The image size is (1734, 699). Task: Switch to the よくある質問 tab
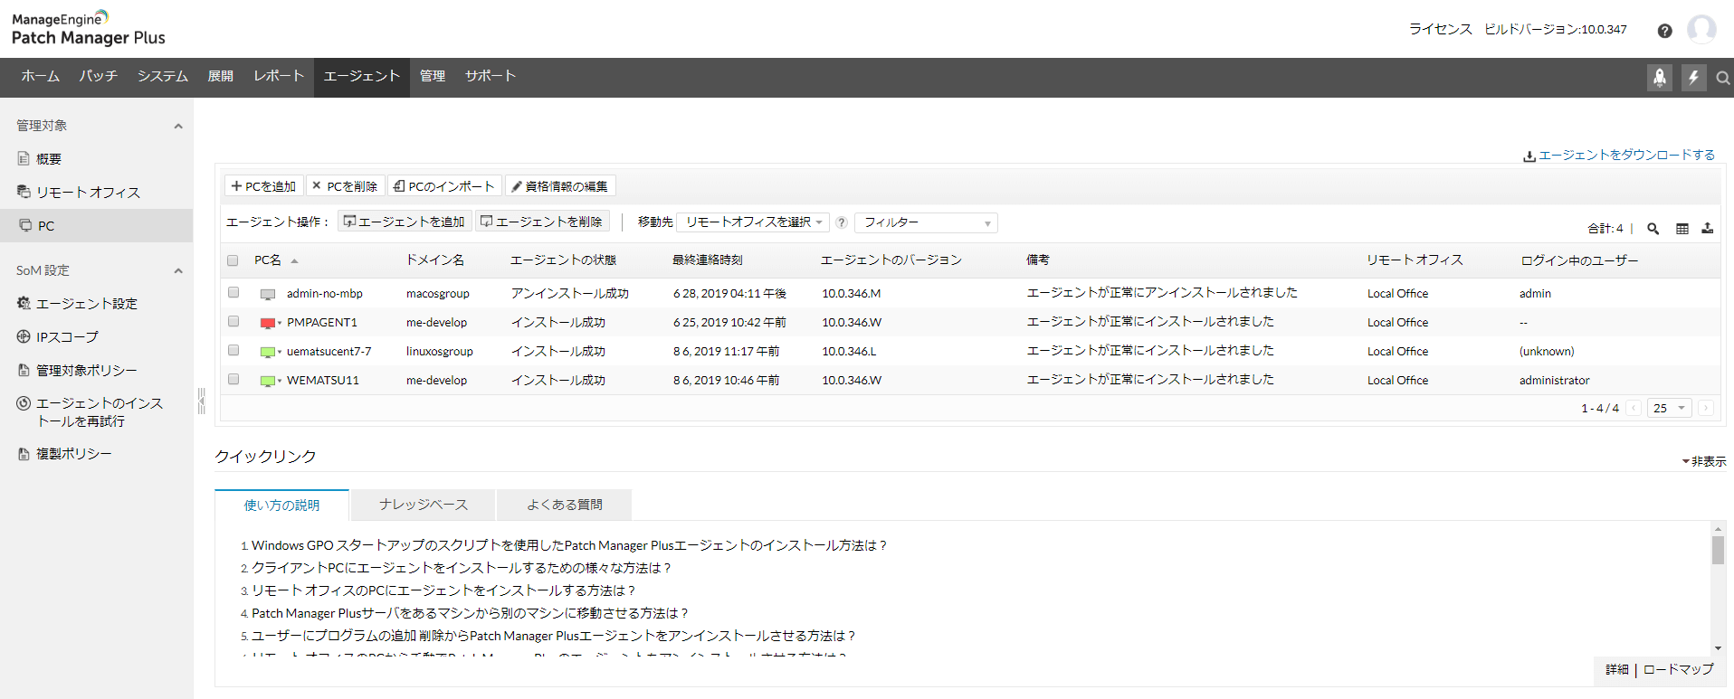point(565,505)
